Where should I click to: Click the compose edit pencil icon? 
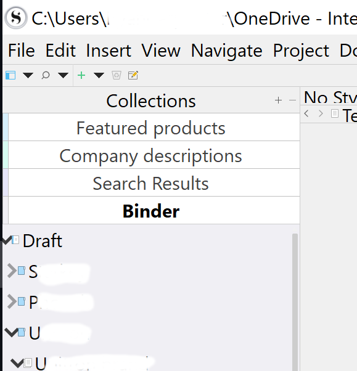133,75
